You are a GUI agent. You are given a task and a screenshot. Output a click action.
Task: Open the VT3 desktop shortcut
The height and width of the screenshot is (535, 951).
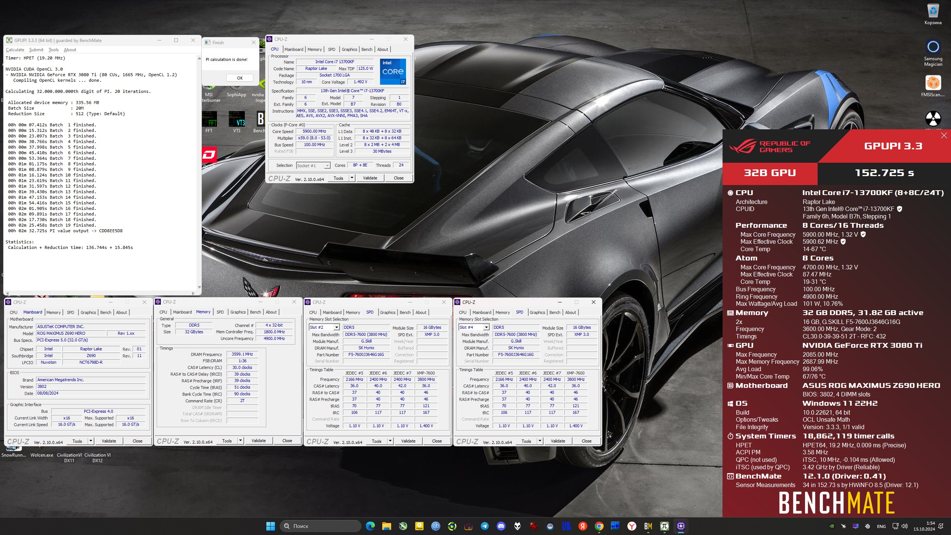(x=237, y=122)
